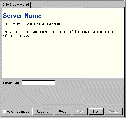Click the greyed-out Create button
Screen dimensions: 126x118
point(114,112)
